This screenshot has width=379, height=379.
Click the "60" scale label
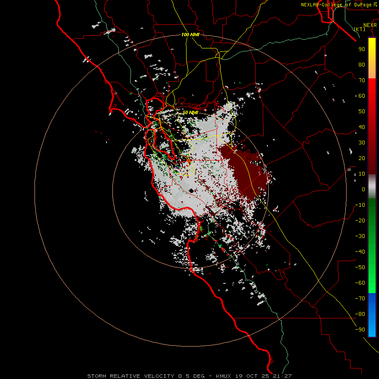pos(362,96)
